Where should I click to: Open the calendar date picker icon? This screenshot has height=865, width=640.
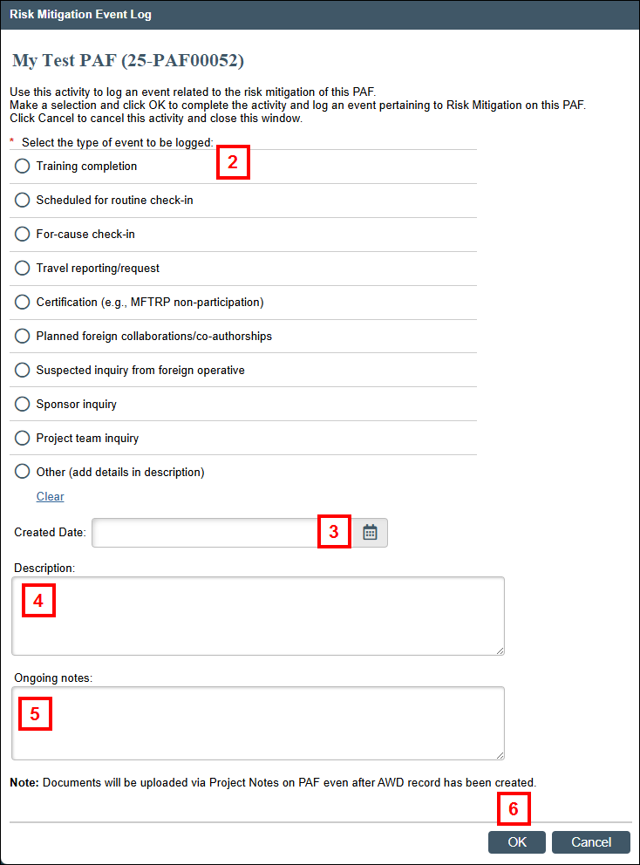368,532
